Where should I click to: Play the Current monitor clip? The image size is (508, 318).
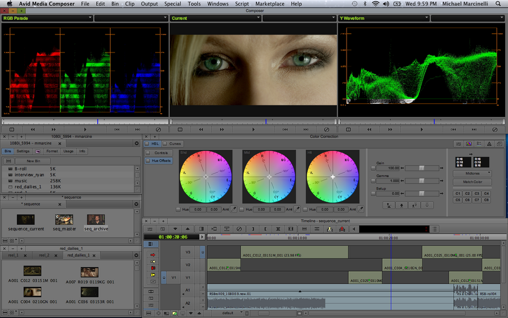(x=253, y=129)
